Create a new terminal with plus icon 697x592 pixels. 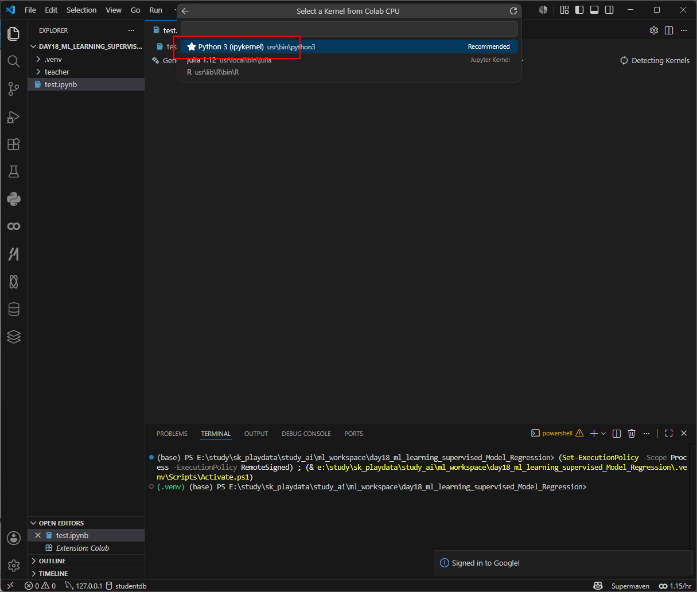tap(594, 434)
